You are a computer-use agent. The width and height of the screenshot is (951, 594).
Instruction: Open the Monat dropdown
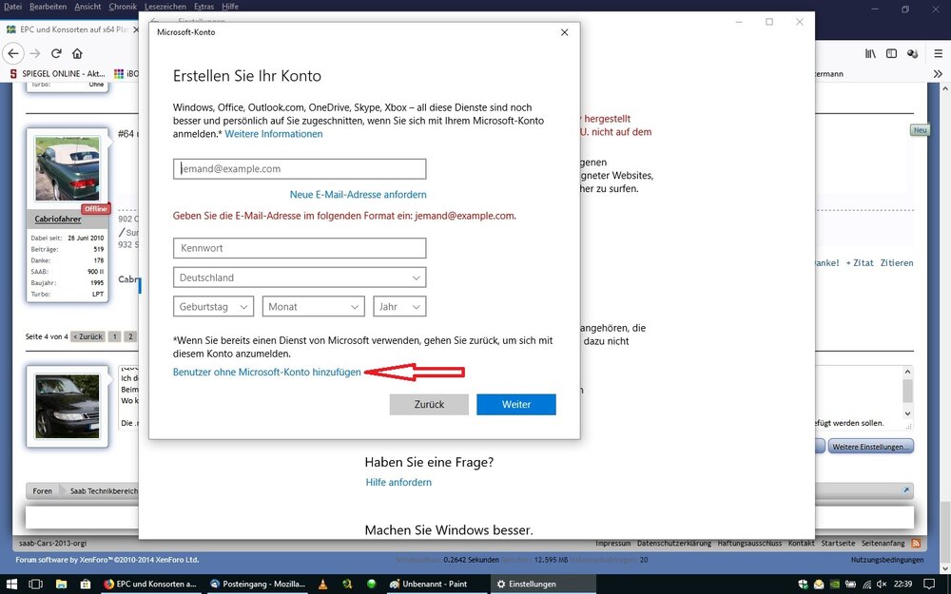coord(314,307)
